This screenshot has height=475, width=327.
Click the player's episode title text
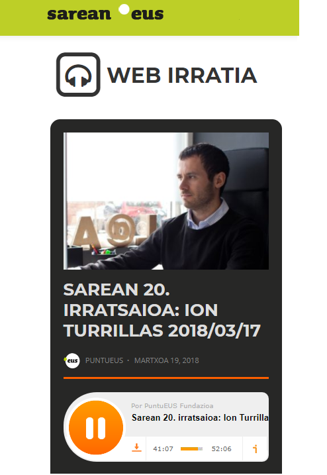[200, 418]
